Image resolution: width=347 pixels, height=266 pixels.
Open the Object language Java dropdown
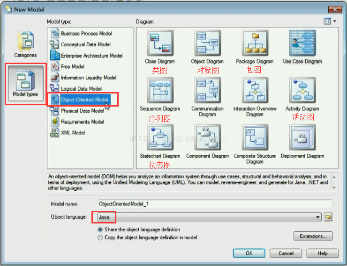[318, 217]
